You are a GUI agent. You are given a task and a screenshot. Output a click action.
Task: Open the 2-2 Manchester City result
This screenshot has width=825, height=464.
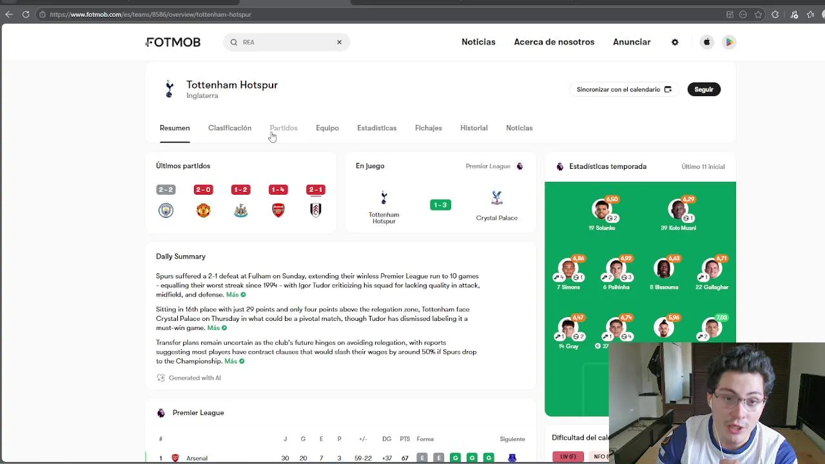coord(166,201)
